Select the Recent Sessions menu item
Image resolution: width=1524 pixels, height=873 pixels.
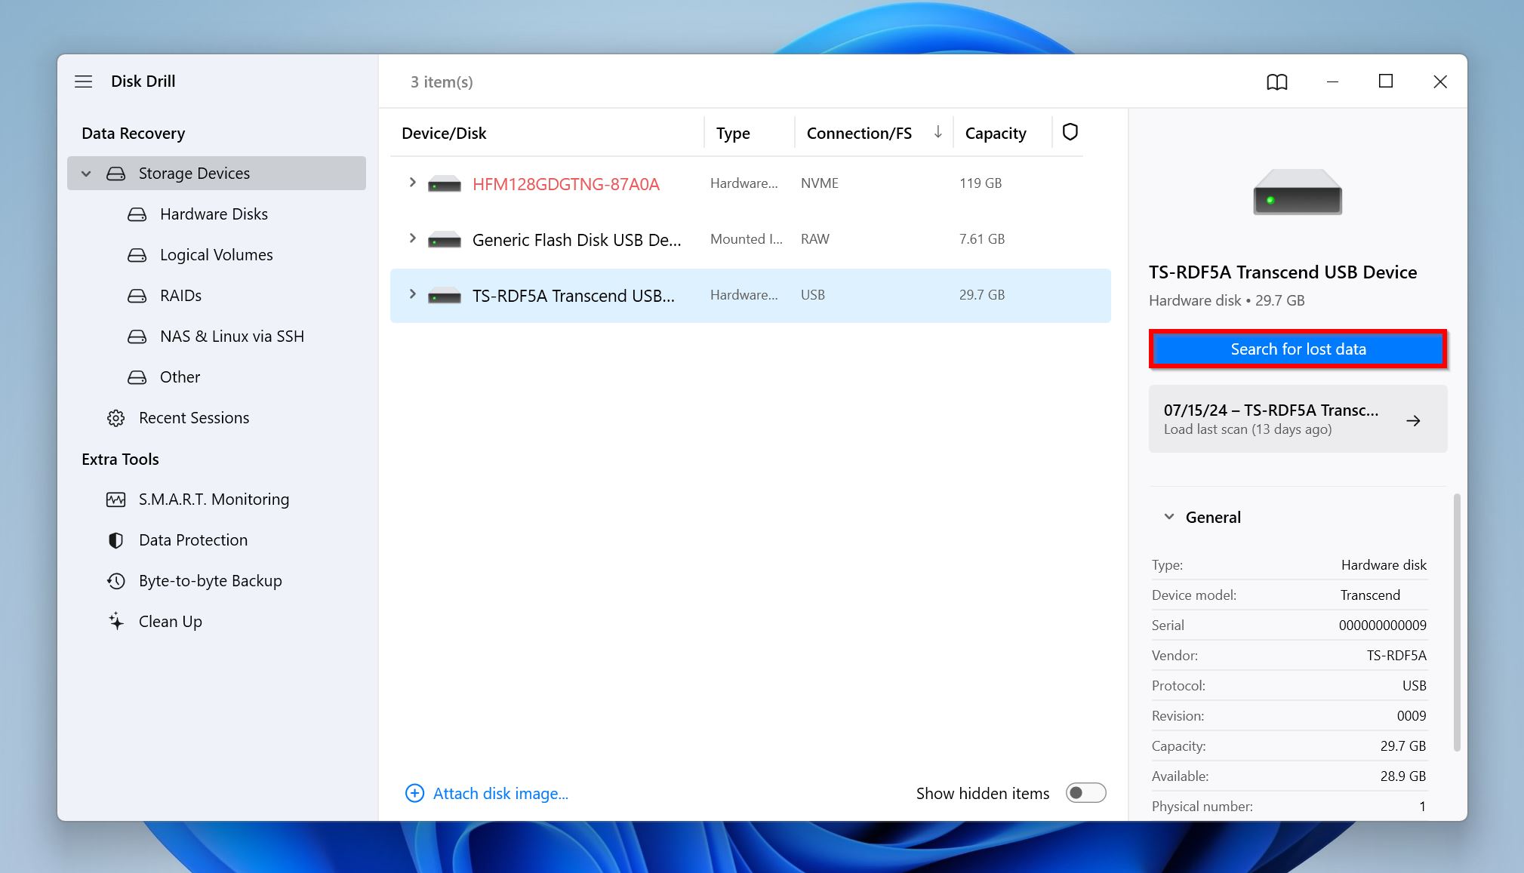point(194,417)
